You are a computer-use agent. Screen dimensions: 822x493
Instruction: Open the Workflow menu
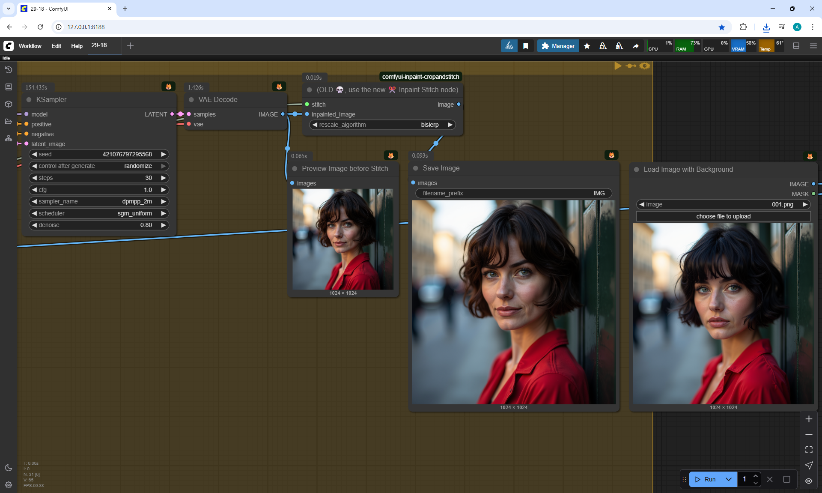[30, 46]
